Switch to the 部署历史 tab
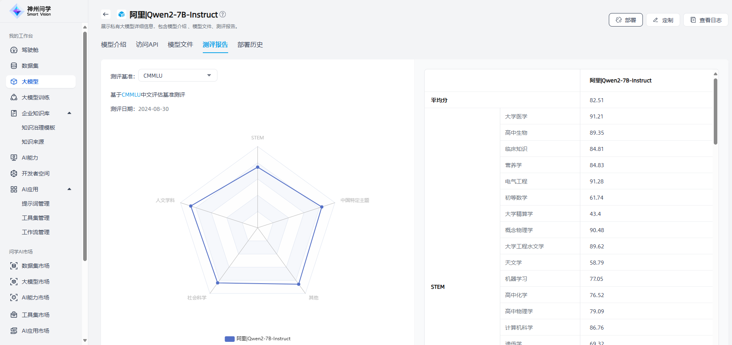 point(250,45)
